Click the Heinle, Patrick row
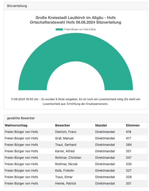This screenshot has height=191, width=149. [76, 184]
